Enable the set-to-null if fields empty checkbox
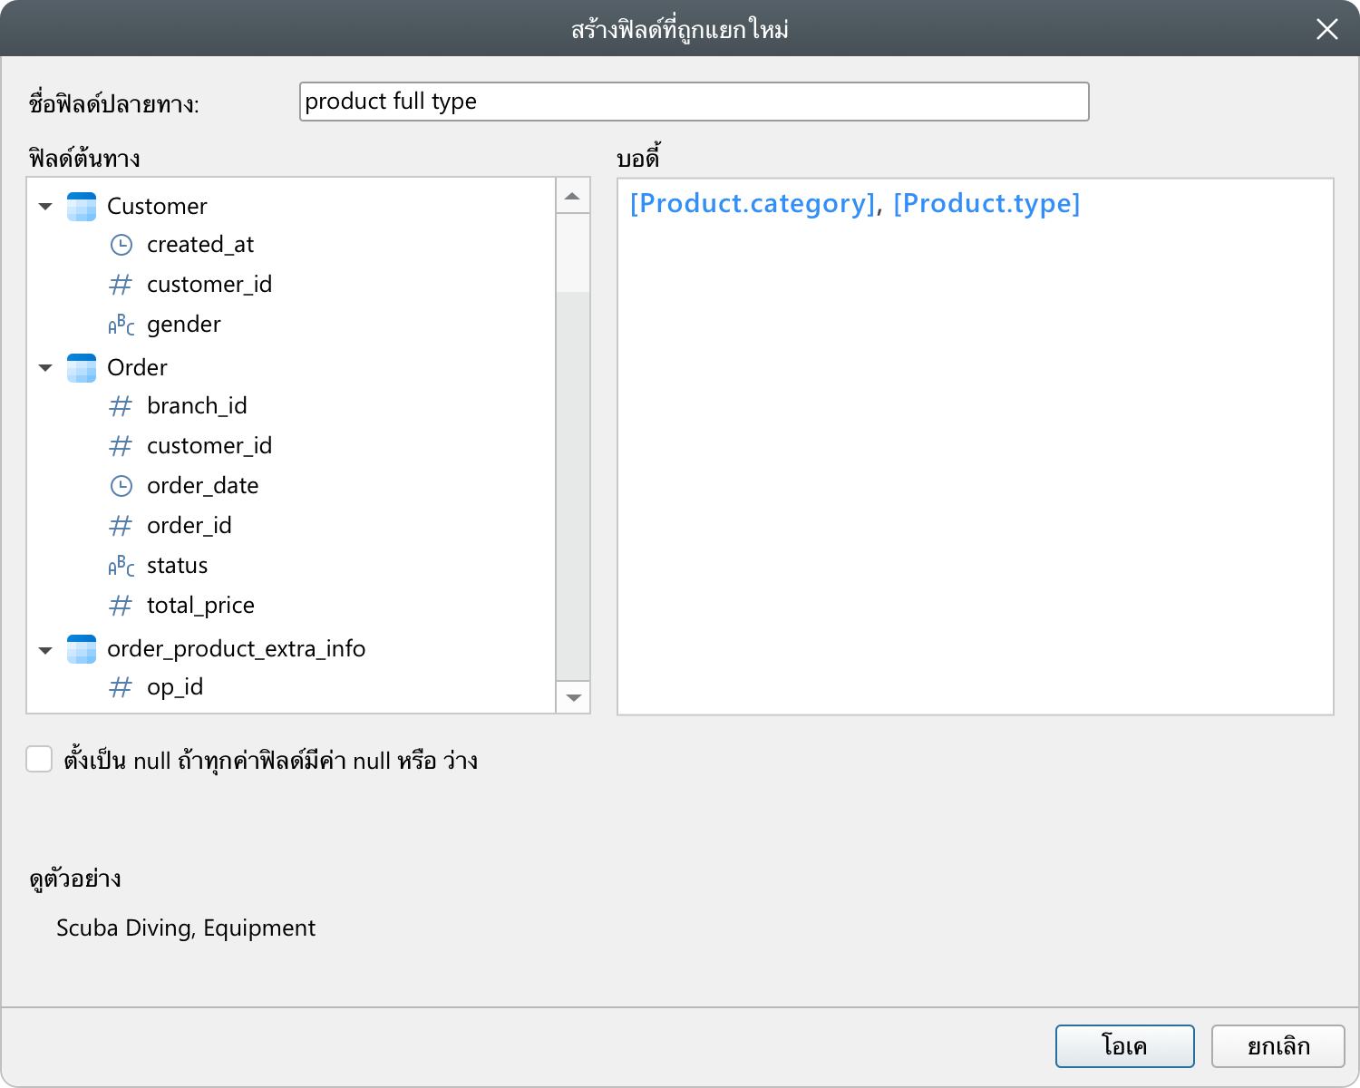Screen dimensions: 1360x1088 39,760
